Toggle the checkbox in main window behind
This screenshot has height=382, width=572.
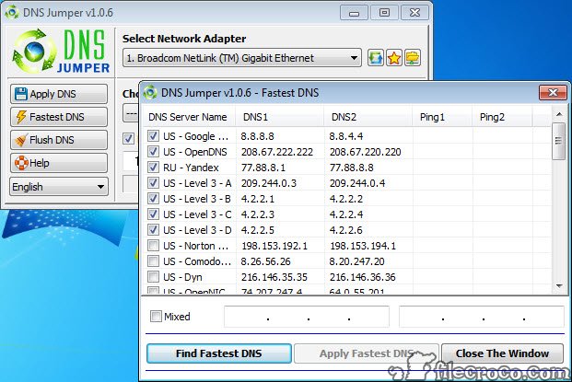coord(128,138)
